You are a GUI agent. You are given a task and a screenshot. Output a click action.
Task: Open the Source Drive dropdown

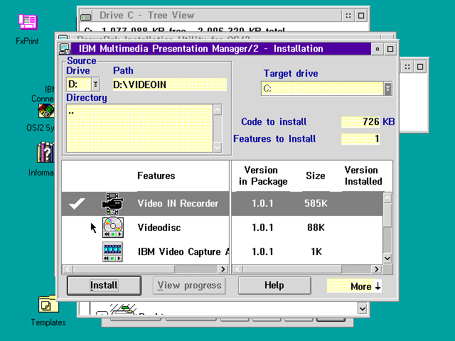95,85
